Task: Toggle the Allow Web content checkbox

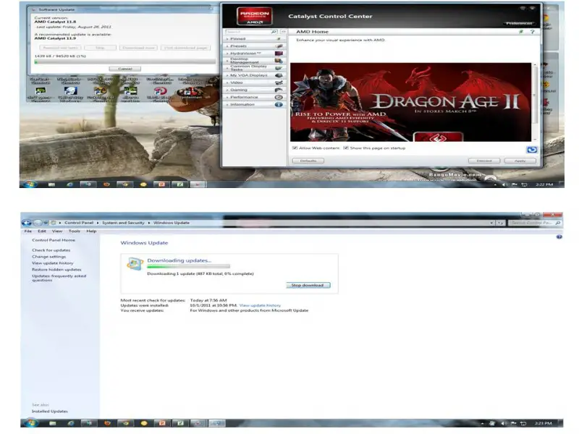Action: tap(295, 148)
